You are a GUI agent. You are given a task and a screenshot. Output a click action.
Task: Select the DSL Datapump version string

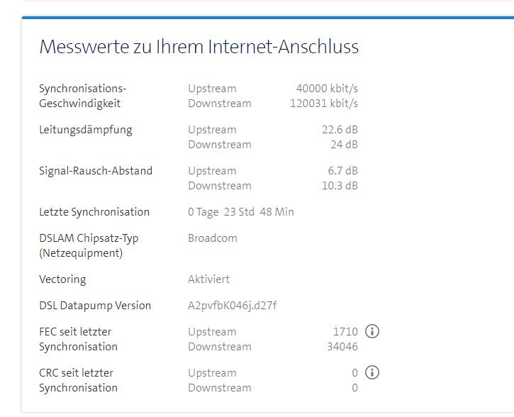(x=232, y=306)
